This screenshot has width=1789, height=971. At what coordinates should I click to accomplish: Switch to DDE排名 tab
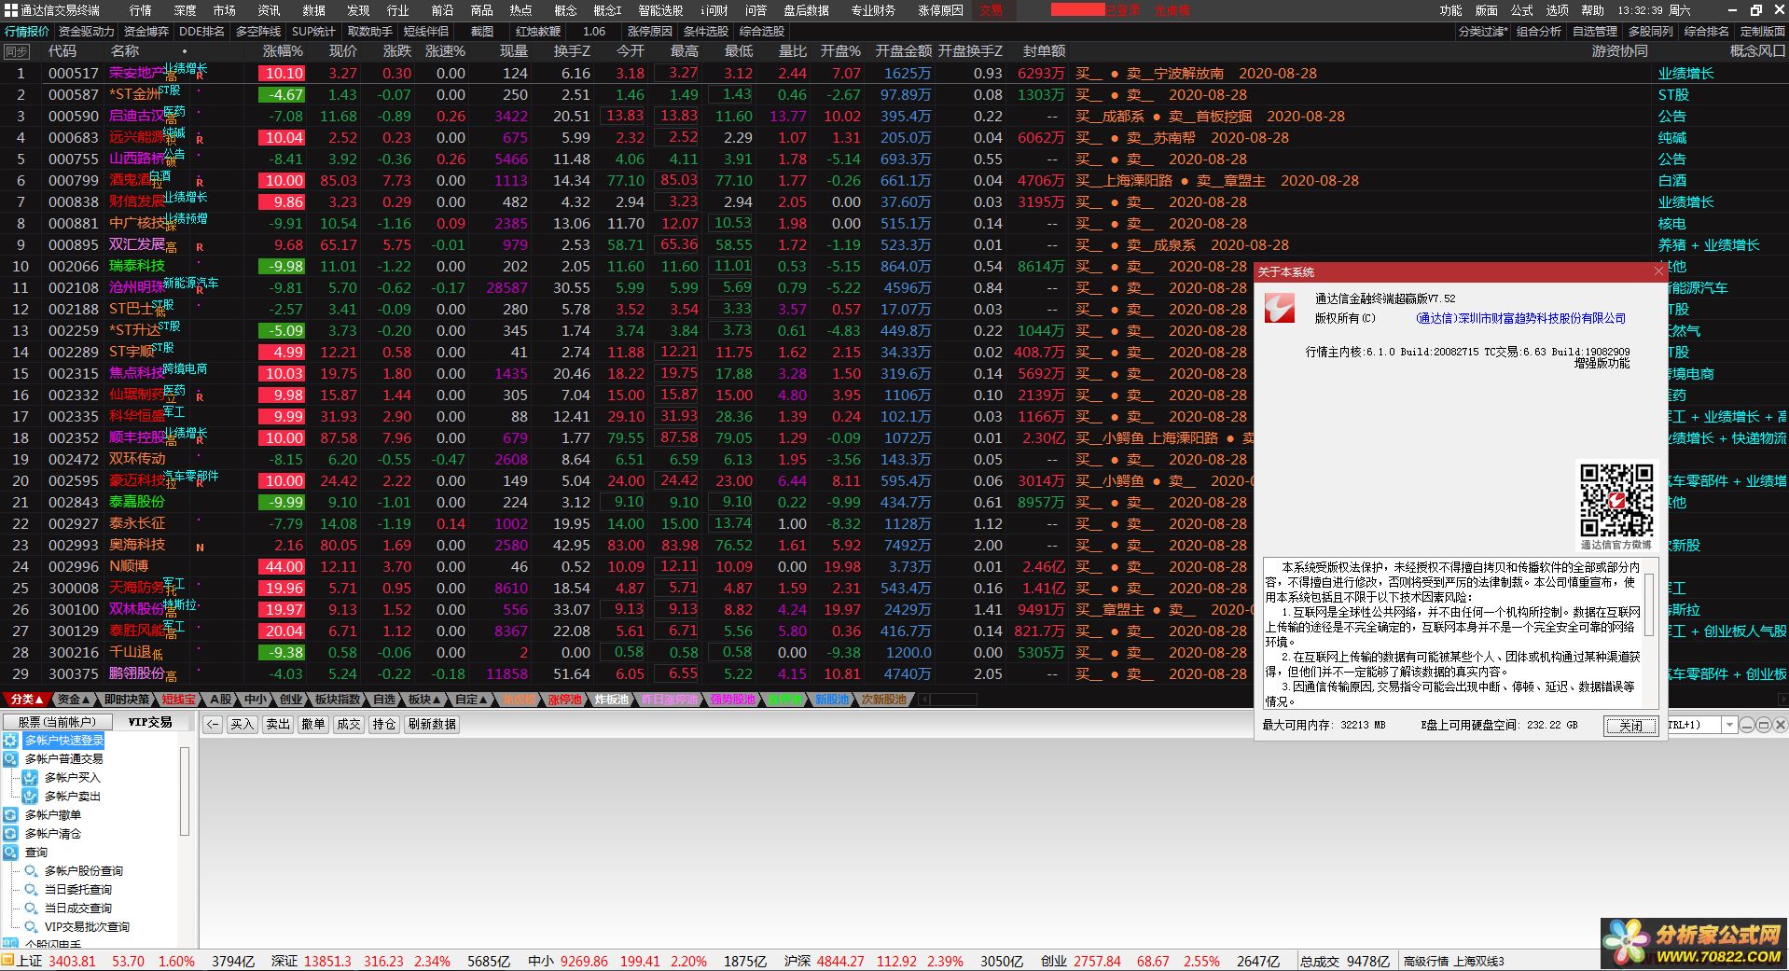201,31
